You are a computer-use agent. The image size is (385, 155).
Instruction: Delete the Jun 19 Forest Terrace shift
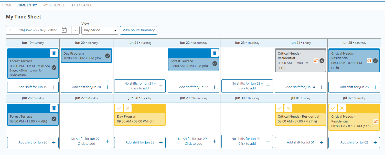[54, 53]
